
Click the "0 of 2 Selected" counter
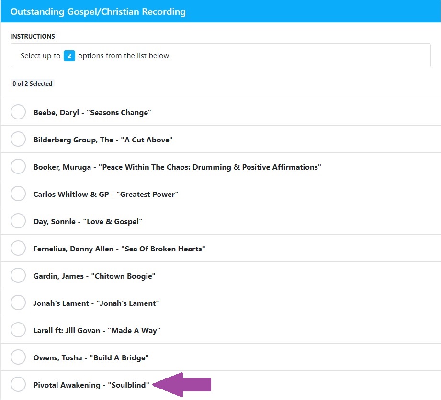click(33, 83)
